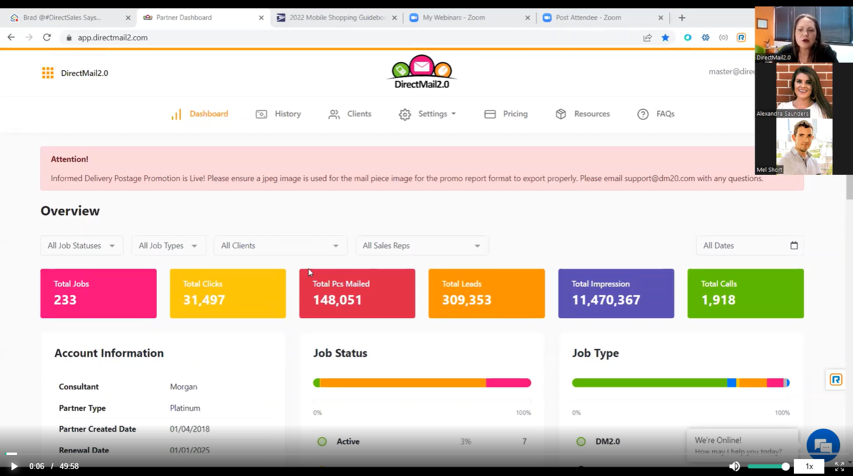Switch to 2022 Mobile Shopping Guidebook tab

coord(337,18)
